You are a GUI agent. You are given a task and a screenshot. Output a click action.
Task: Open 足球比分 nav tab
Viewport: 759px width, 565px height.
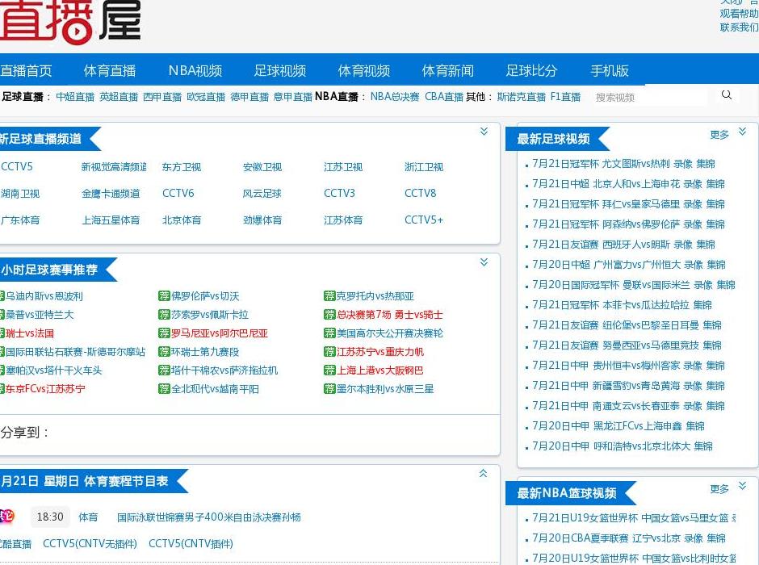[x=531, y=71]
